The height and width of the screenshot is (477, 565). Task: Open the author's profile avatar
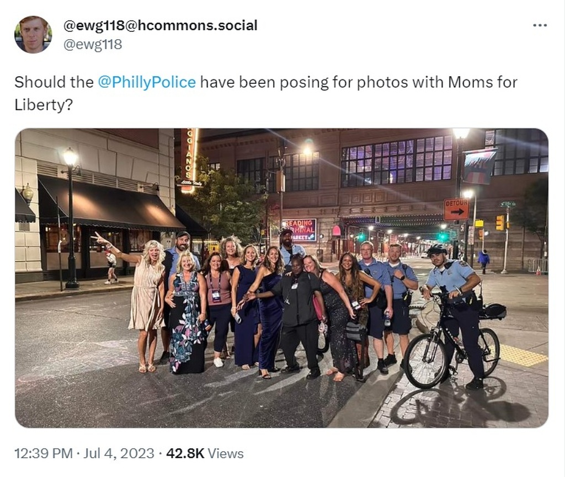(33, 35)
